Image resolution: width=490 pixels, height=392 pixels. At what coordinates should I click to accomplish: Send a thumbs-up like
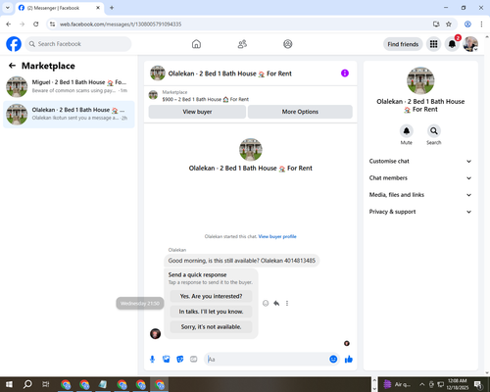point(349,360)
